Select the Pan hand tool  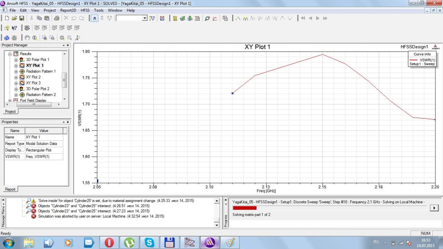pos(27,38)
